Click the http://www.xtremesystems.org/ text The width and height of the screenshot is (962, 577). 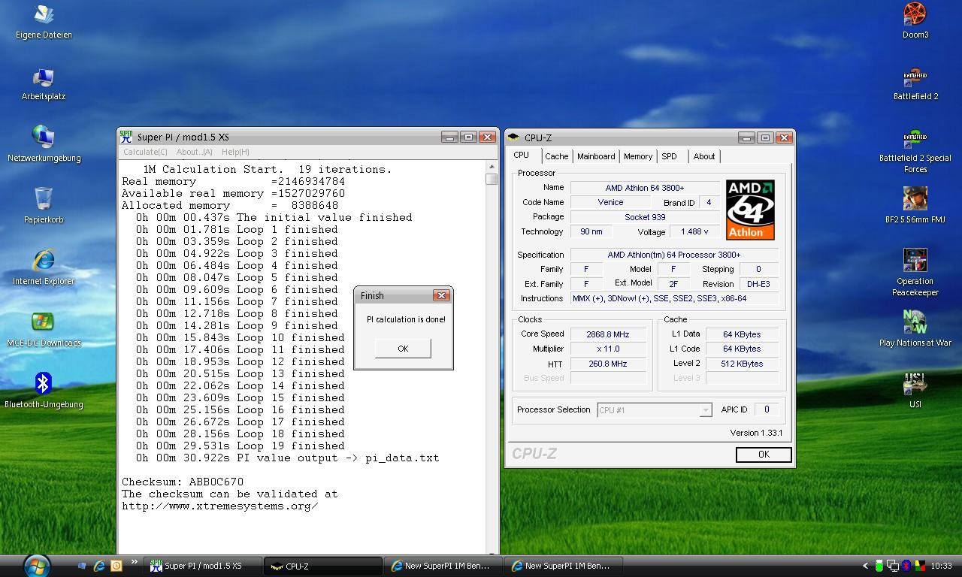click(220, 506)
